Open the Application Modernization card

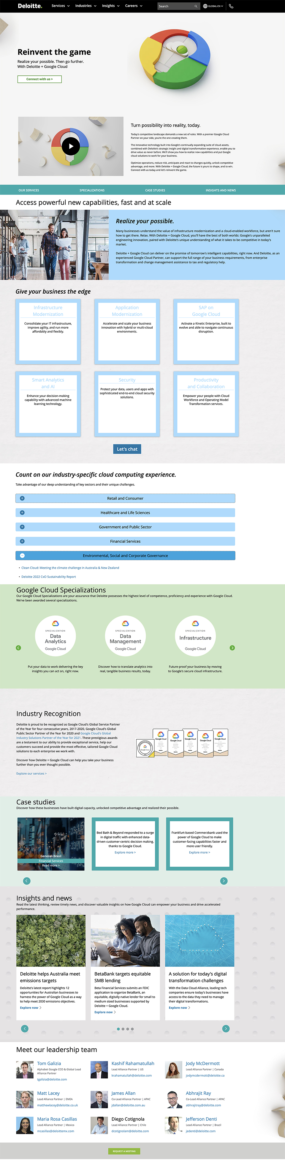point(127,331)
